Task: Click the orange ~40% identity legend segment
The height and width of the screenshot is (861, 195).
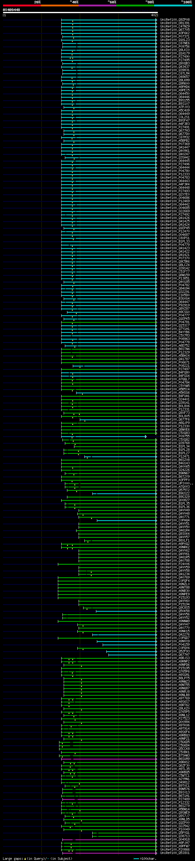Action: pyautogui.click(x=60, y=5)
